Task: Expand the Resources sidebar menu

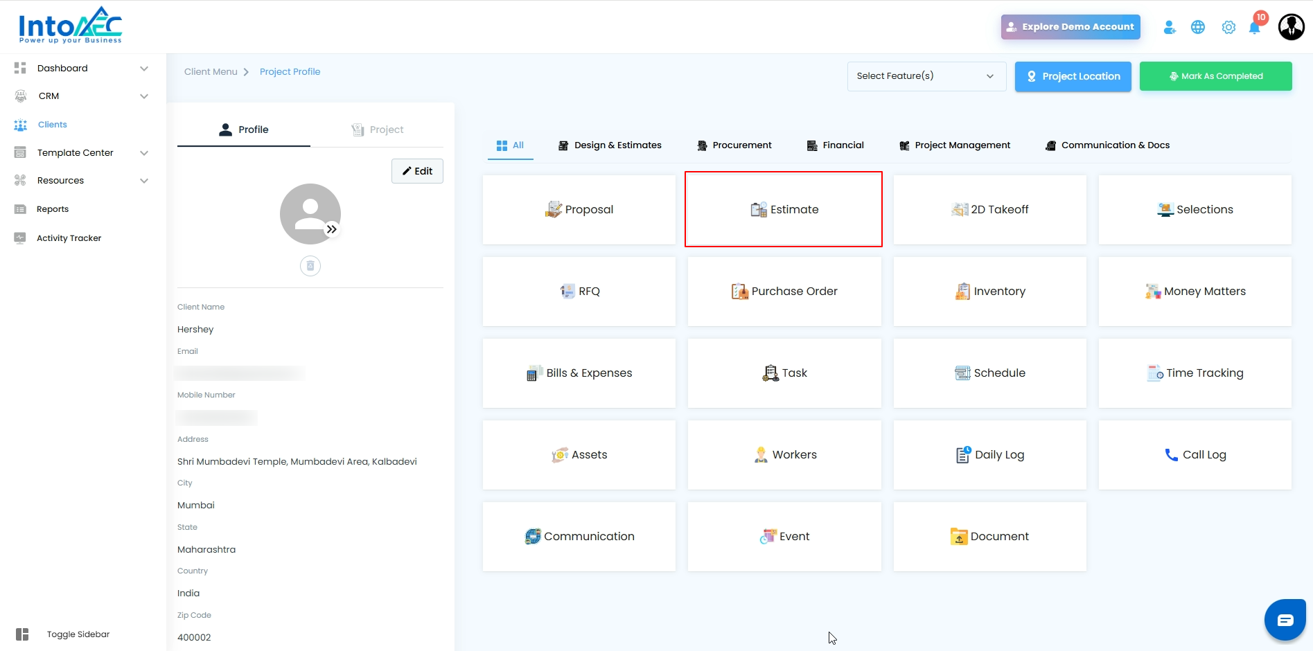Action: tap(82, 181)
